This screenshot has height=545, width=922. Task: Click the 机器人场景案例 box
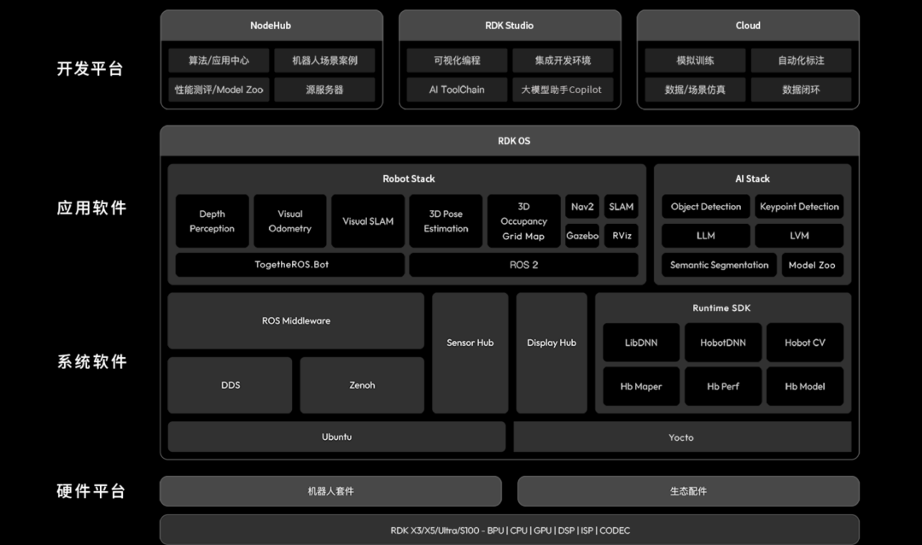(324, 60)
